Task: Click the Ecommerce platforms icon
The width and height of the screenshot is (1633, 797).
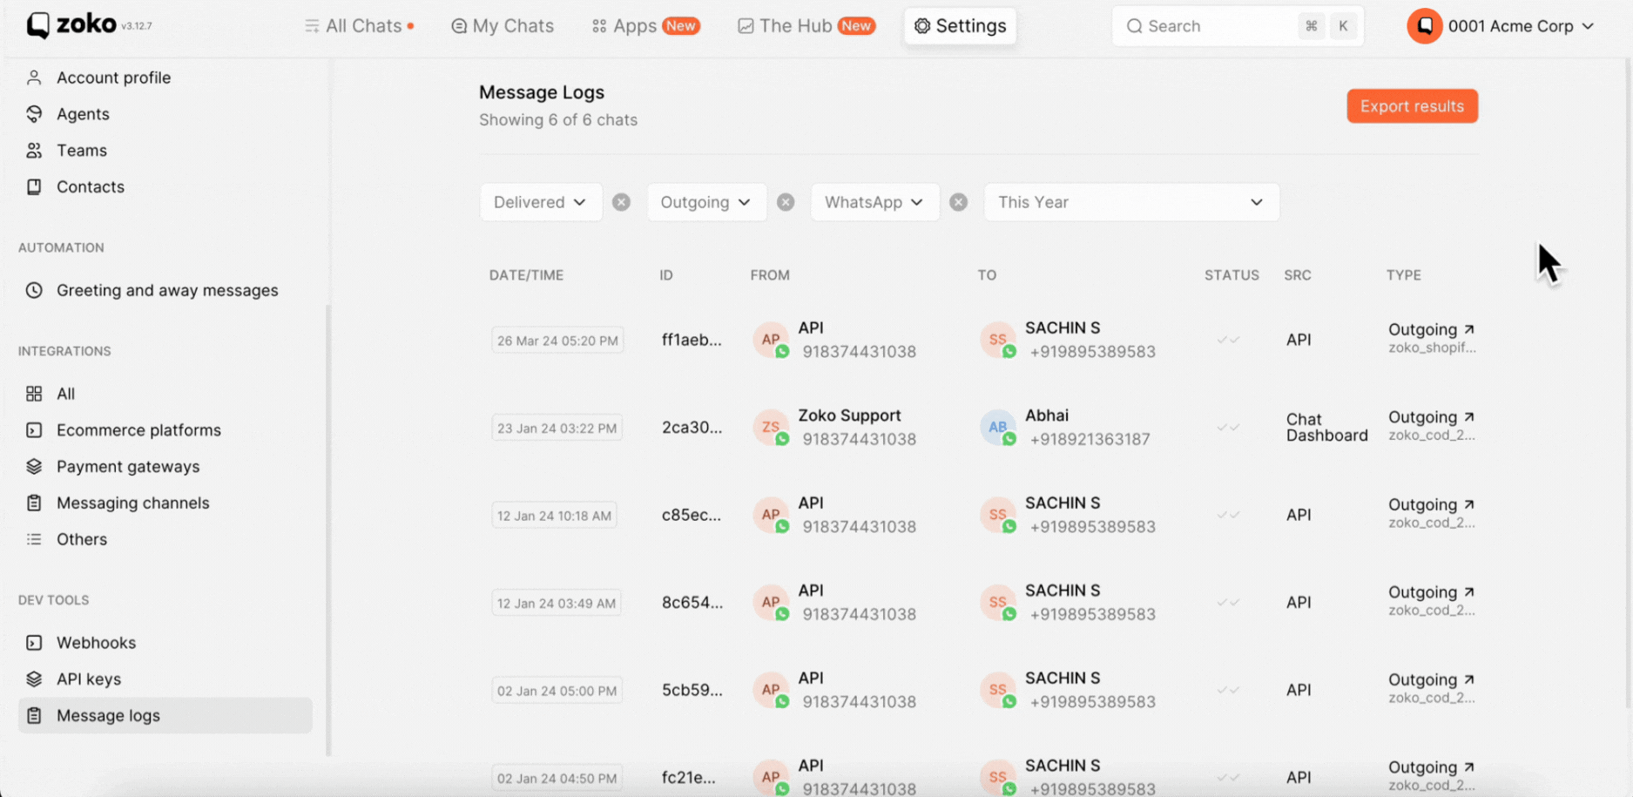Action: (34, 430)
